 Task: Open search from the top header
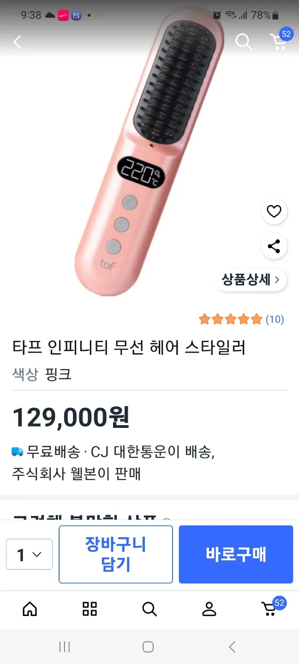point(243,42)
